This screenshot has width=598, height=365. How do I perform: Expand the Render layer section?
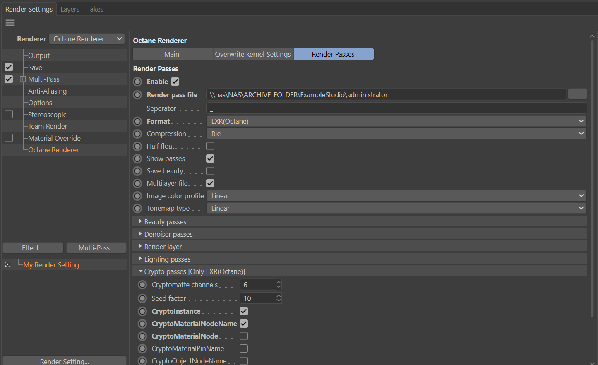(x=140, y=247)
